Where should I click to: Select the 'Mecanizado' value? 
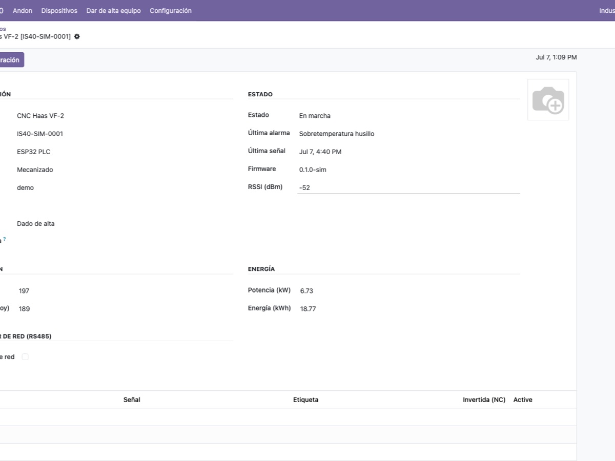(35, 170)
